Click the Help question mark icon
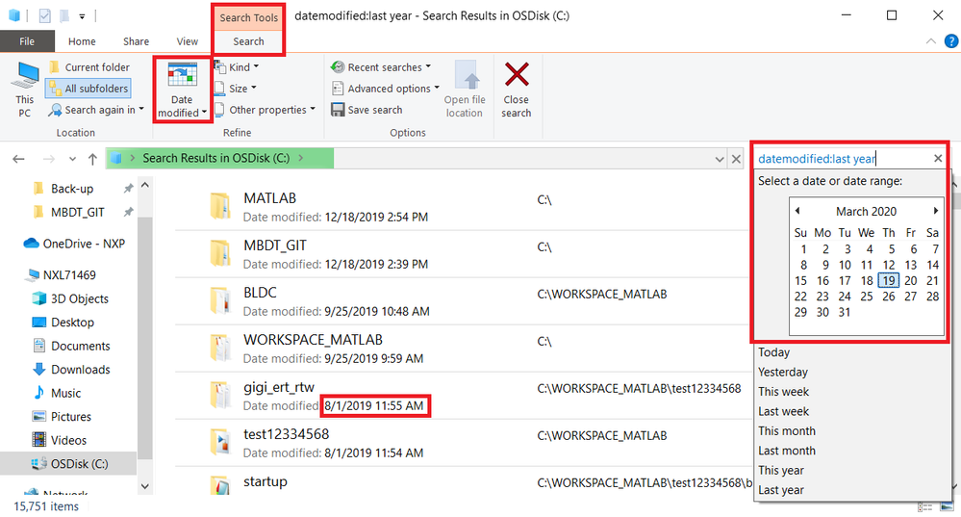961x517 pixels. pyautogui.click(x=951, y=41)
